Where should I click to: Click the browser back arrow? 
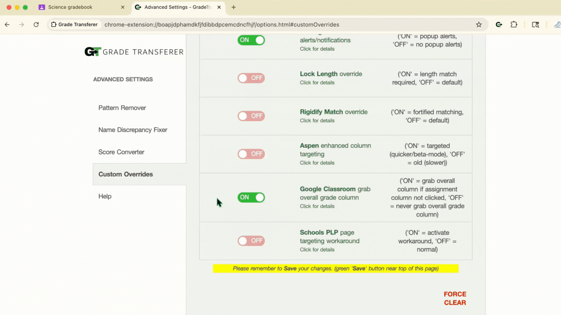tap(7, 24)
